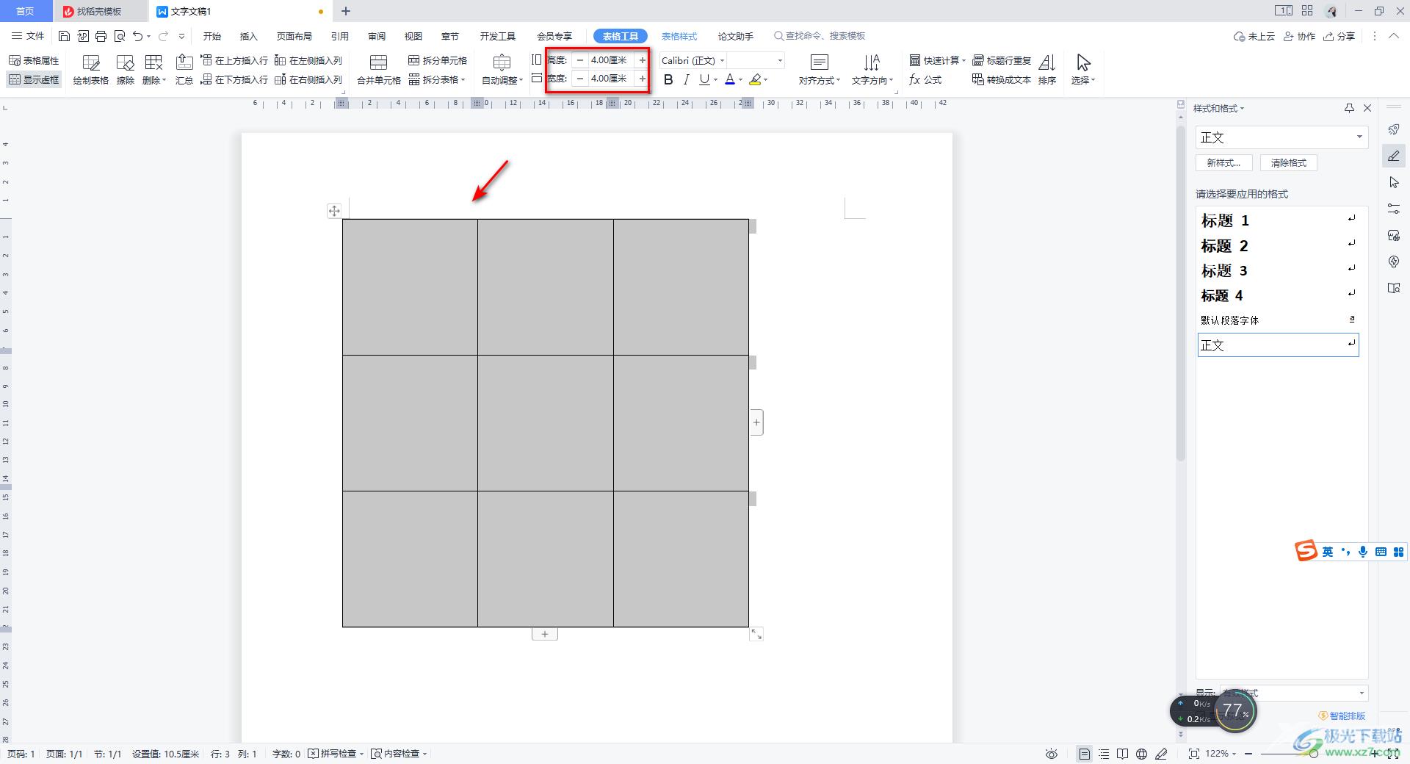1410x764 pixels.
Task: Insert column to the right (在右侧插入列)
Action: pyautogui.click(x=308, y=79)
